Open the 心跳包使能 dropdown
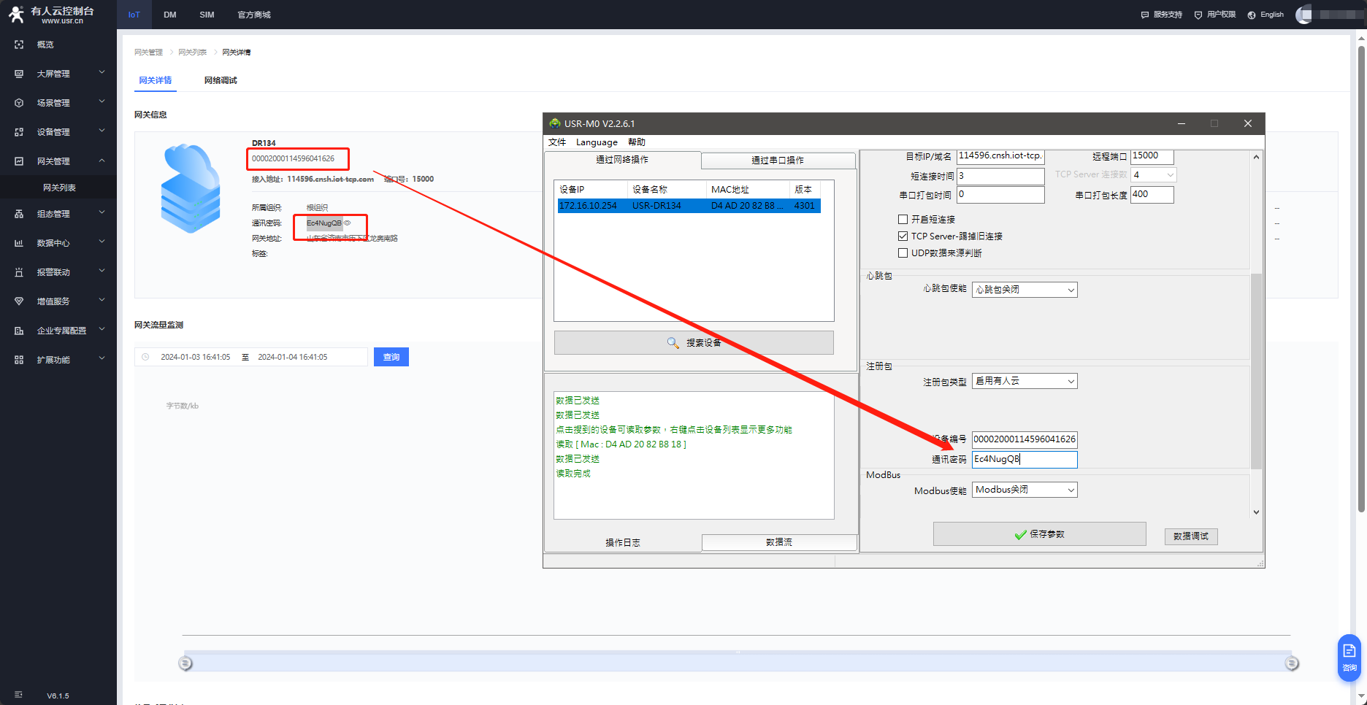The image size is (1367, 705). (1024, 290)
